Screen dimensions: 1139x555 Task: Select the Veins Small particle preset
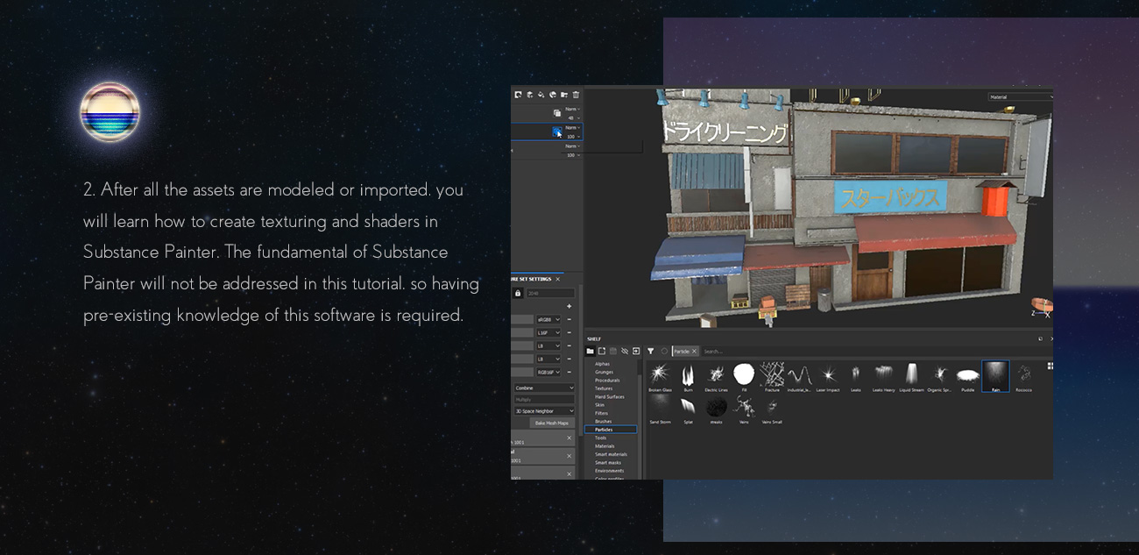[x=772, y=409]
